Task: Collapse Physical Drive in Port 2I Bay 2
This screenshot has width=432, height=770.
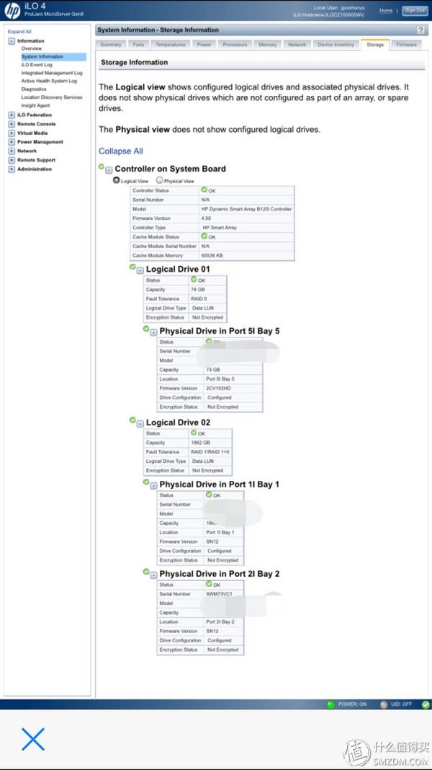Action: 153,575
